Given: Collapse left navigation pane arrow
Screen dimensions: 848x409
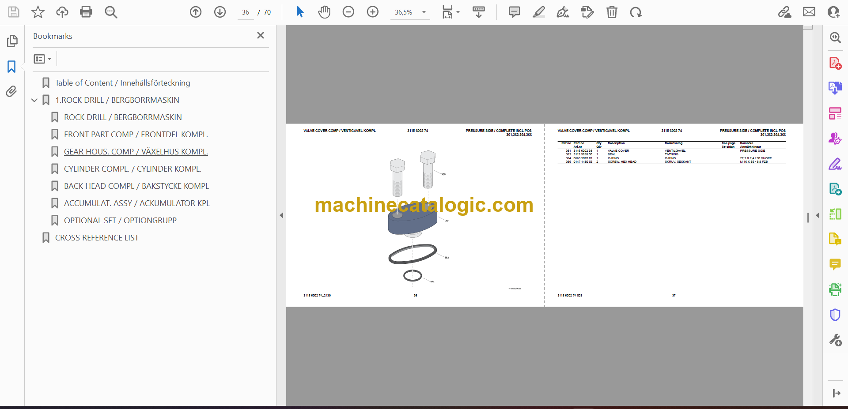Looking at the screenshot, I should coord(281,215).
